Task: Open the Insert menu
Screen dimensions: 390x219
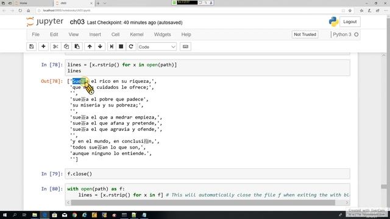Action: [x=95, y=35]
